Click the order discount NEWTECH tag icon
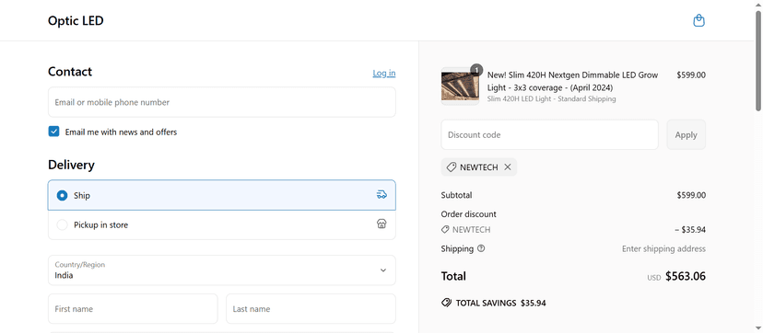 coord(445,230)
